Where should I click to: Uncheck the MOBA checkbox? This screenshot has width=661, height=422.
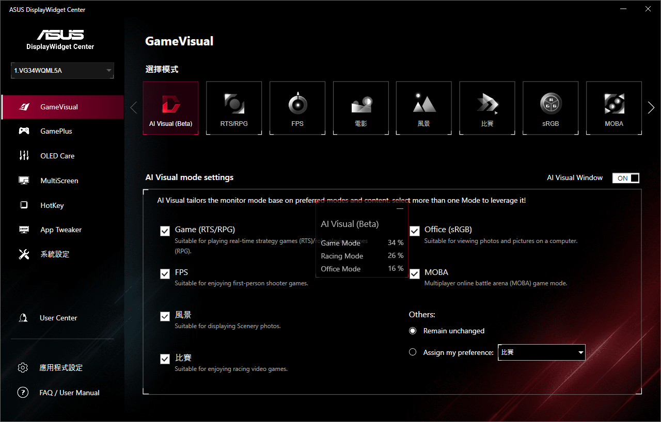point(414,273)
